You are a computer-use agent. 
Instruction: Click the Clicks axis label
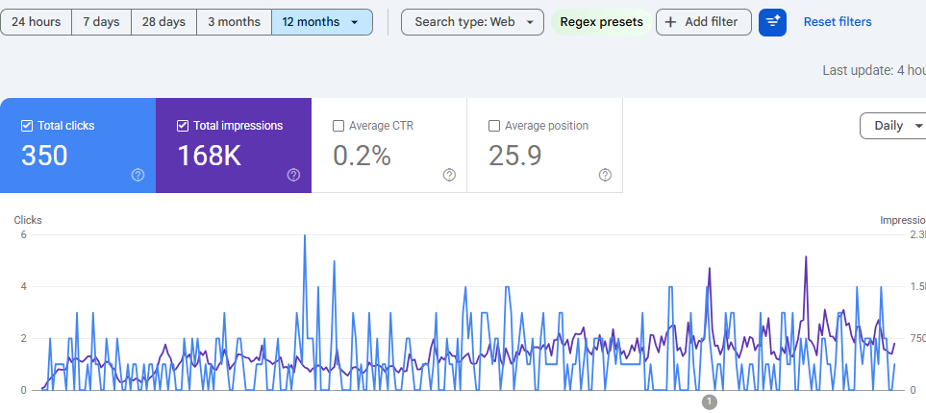click(28, 220)
